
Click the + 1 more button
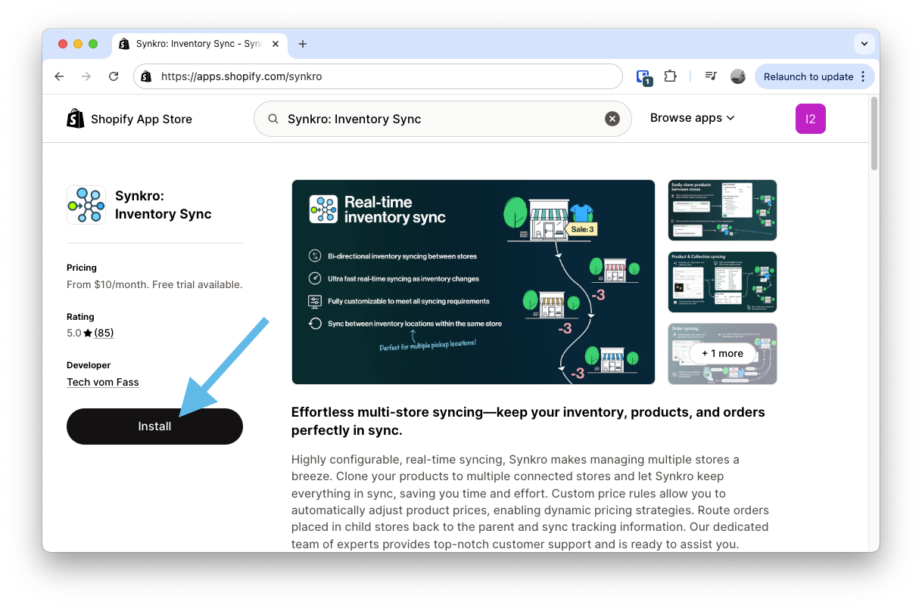pyautogui.click(x=722, y=353)
